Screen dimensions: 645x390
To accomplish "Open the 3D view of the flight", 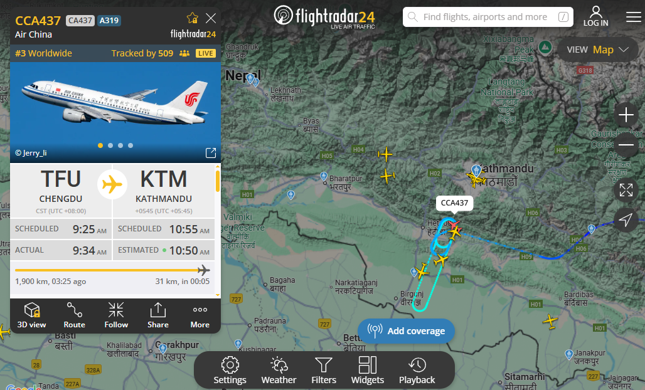I will (31, 315).
